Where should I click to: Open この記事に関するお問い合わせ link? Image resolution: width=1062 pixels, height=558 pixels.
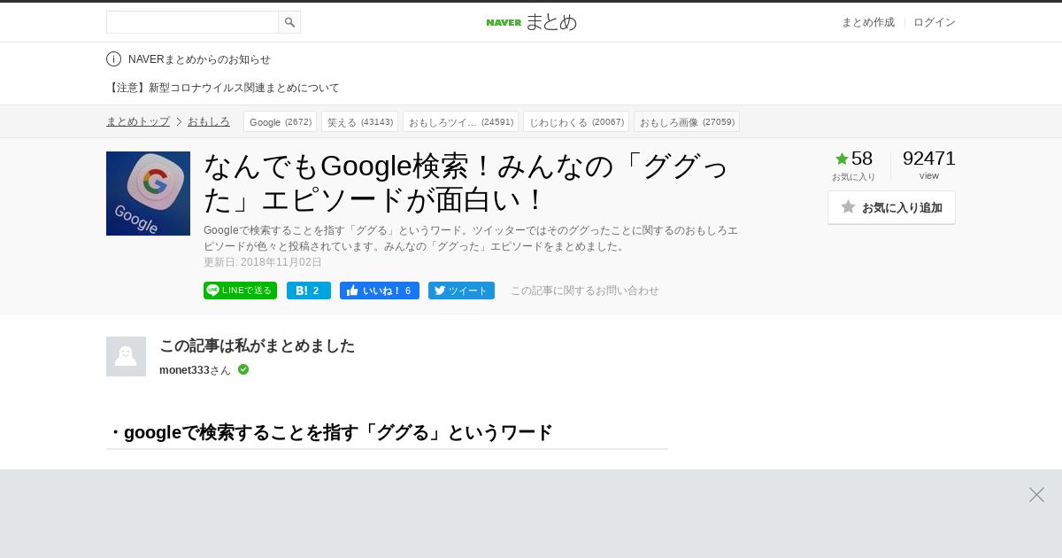585,291
